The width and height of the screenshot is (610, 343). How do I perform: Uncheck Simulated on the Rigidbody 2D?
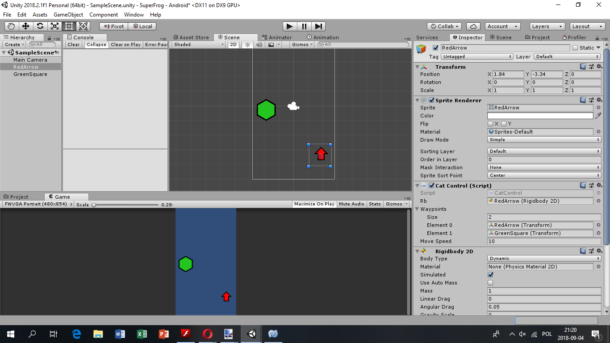pyautogui.click(x=490, y=275)
